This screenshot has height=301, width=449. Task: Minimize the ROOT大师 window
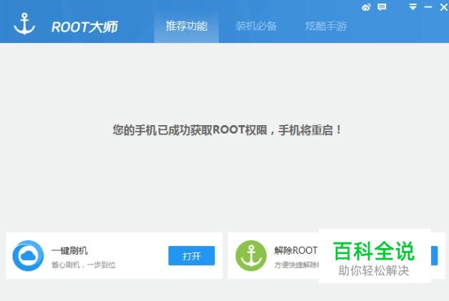(428, 7)
